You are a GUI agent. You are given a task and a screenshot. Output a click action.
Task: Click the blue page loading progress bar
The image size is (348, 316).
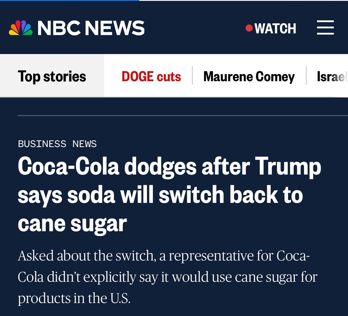(x=70, y=1)
